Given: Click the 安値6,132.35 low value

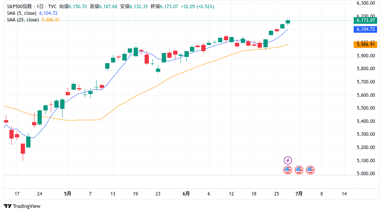Looking at the screenshot, I should [134, 6].
